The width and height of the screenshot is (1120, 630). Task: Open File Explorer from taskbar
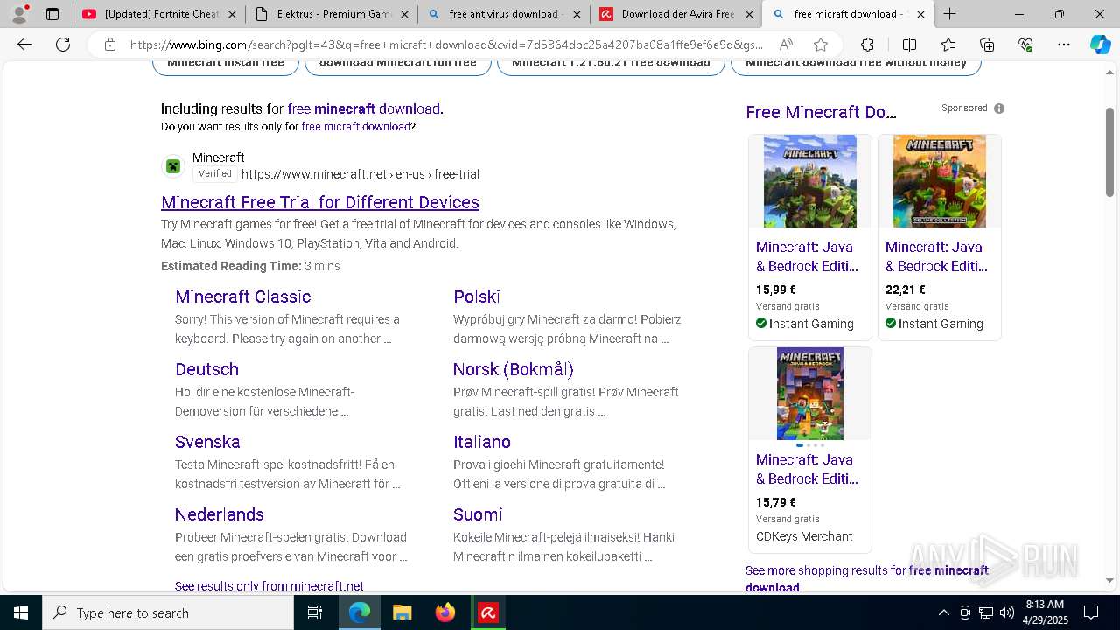coord(402,612)
